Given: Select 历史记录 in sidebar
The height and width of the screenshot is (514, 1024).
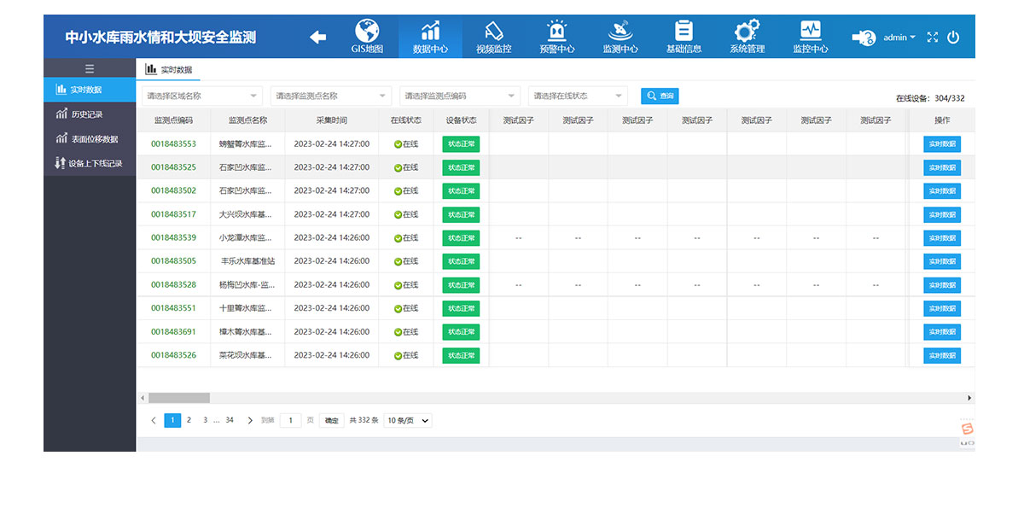Looking at the screenshot, I should (x=85, y=114).
